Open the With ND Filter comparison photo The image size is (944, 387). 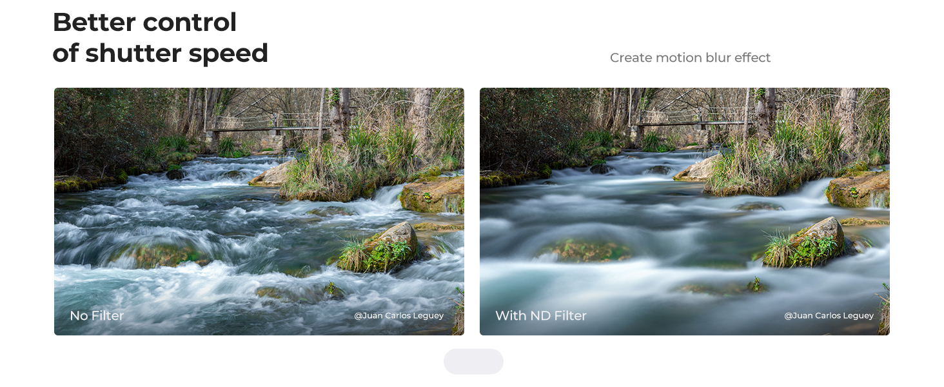coord(685,212)
